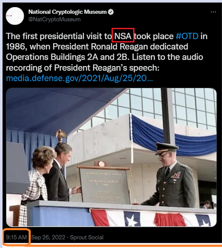Click the 9:15 AM timestamp
The height and width of the screenshot is (248, 222).
[16, 237]
